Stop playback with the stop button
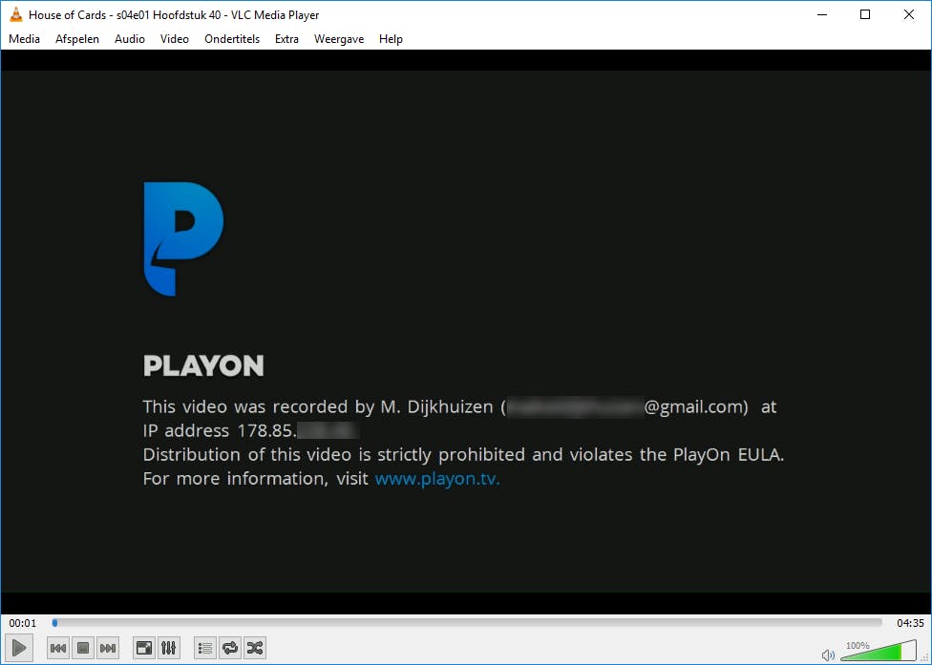The image size is (932, 665). tap(83, 648)
